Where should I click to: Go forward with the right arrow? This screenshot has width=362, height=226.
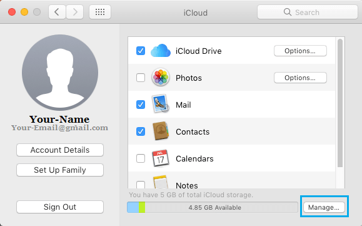[75, 12]
